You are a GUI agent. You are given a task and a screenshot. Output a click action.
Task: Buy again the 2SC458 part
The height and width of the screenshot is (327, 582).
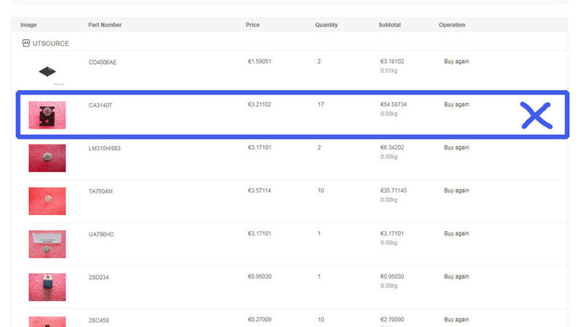(x=456, y=319)
